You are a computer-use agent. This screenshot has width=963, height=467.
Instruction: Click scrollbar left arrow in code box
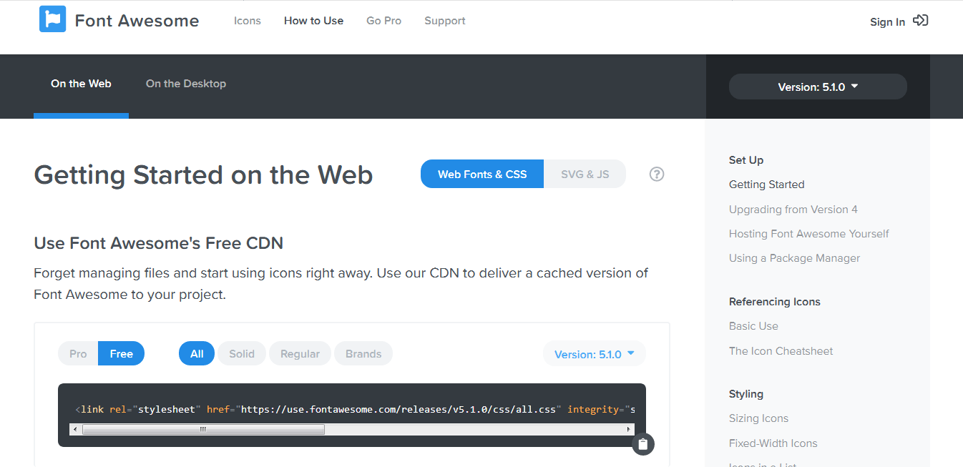point(75,429)
